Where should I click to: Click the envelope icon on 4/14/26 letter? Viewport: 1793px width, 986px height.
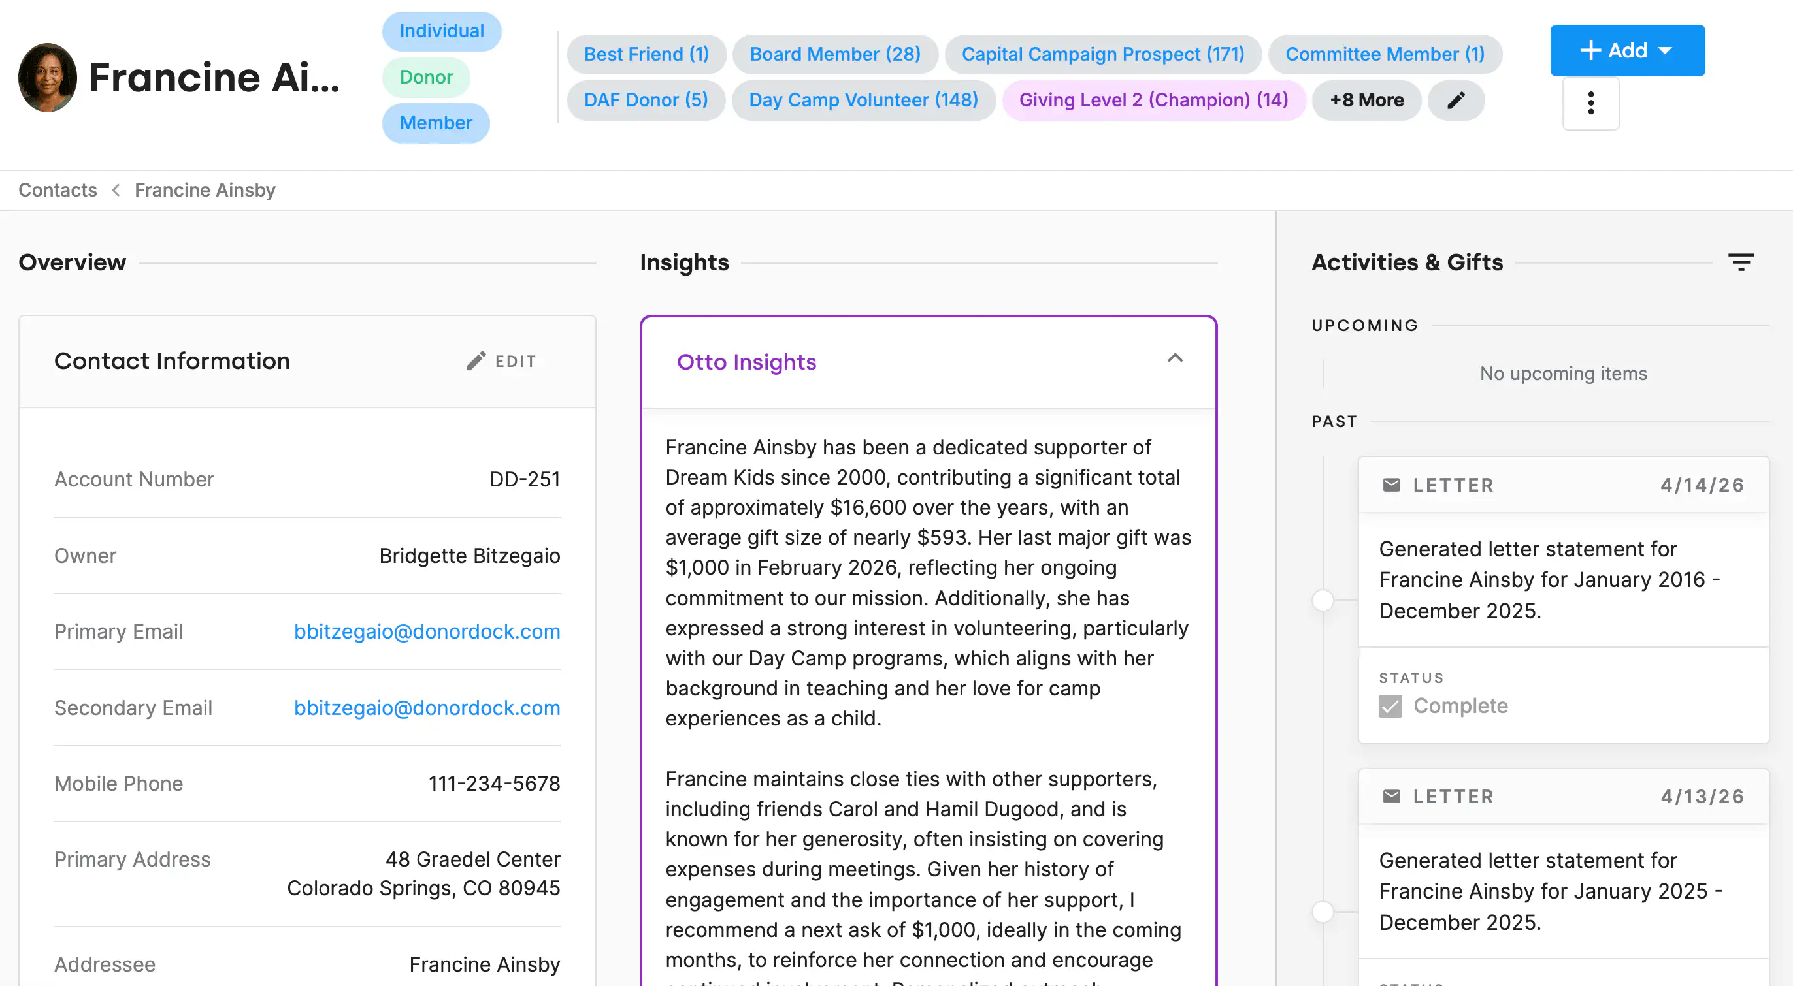[x=1390, y=485]
